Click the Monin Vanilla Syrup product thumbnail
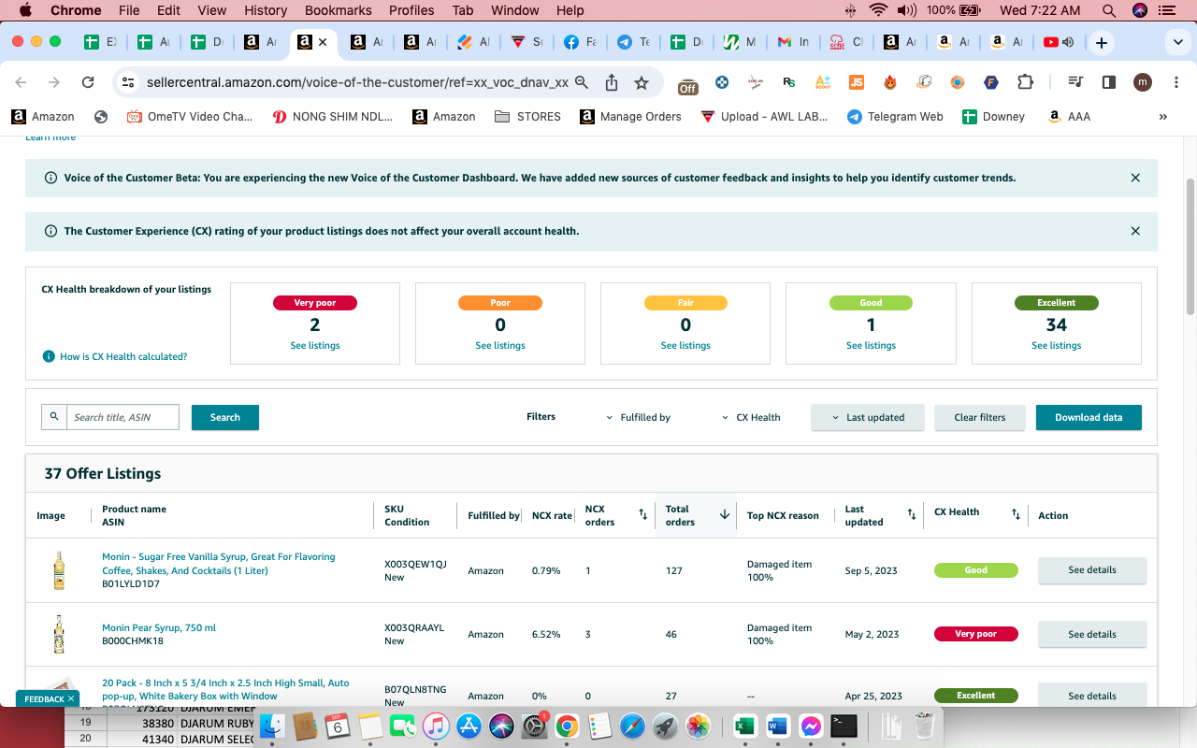Viewport: 1197px width, 748px height. click(59, 570)
